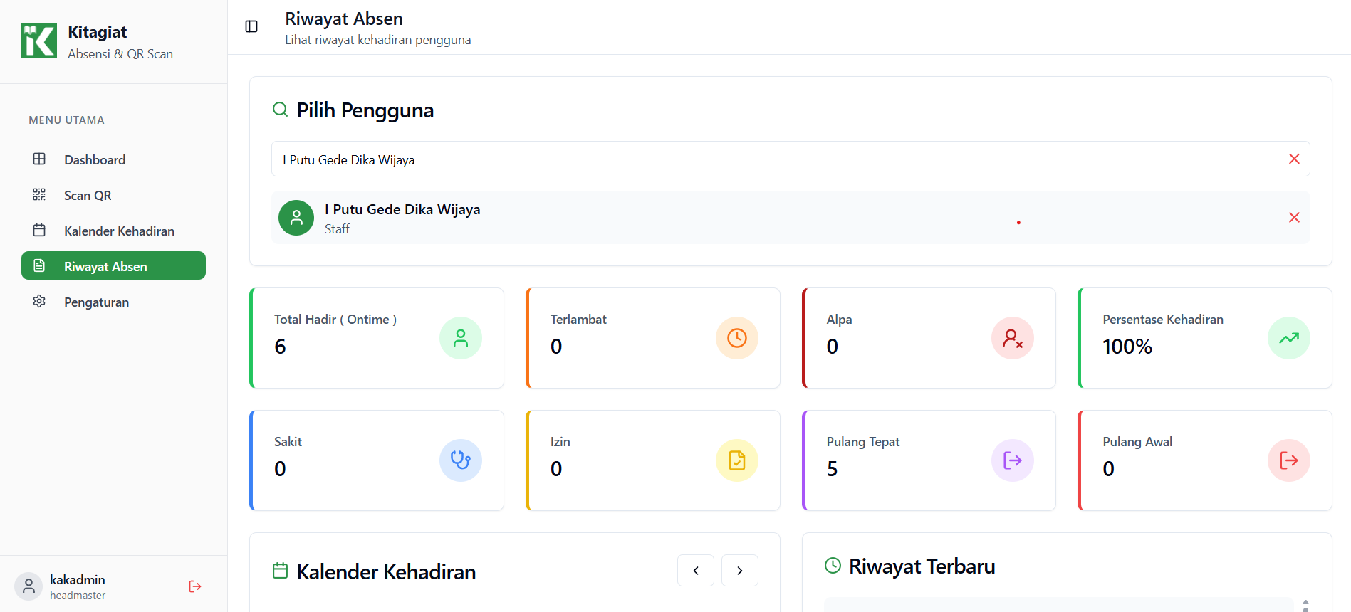Click the Pulang Tepat value 5
Screen dimensions: 1351x612
[832, 469]
